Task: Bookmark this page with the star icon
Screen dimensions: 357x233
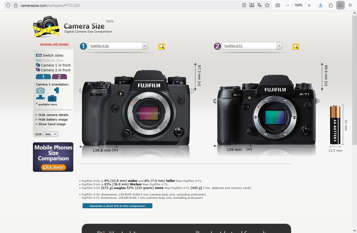Action: click(267, 5)
